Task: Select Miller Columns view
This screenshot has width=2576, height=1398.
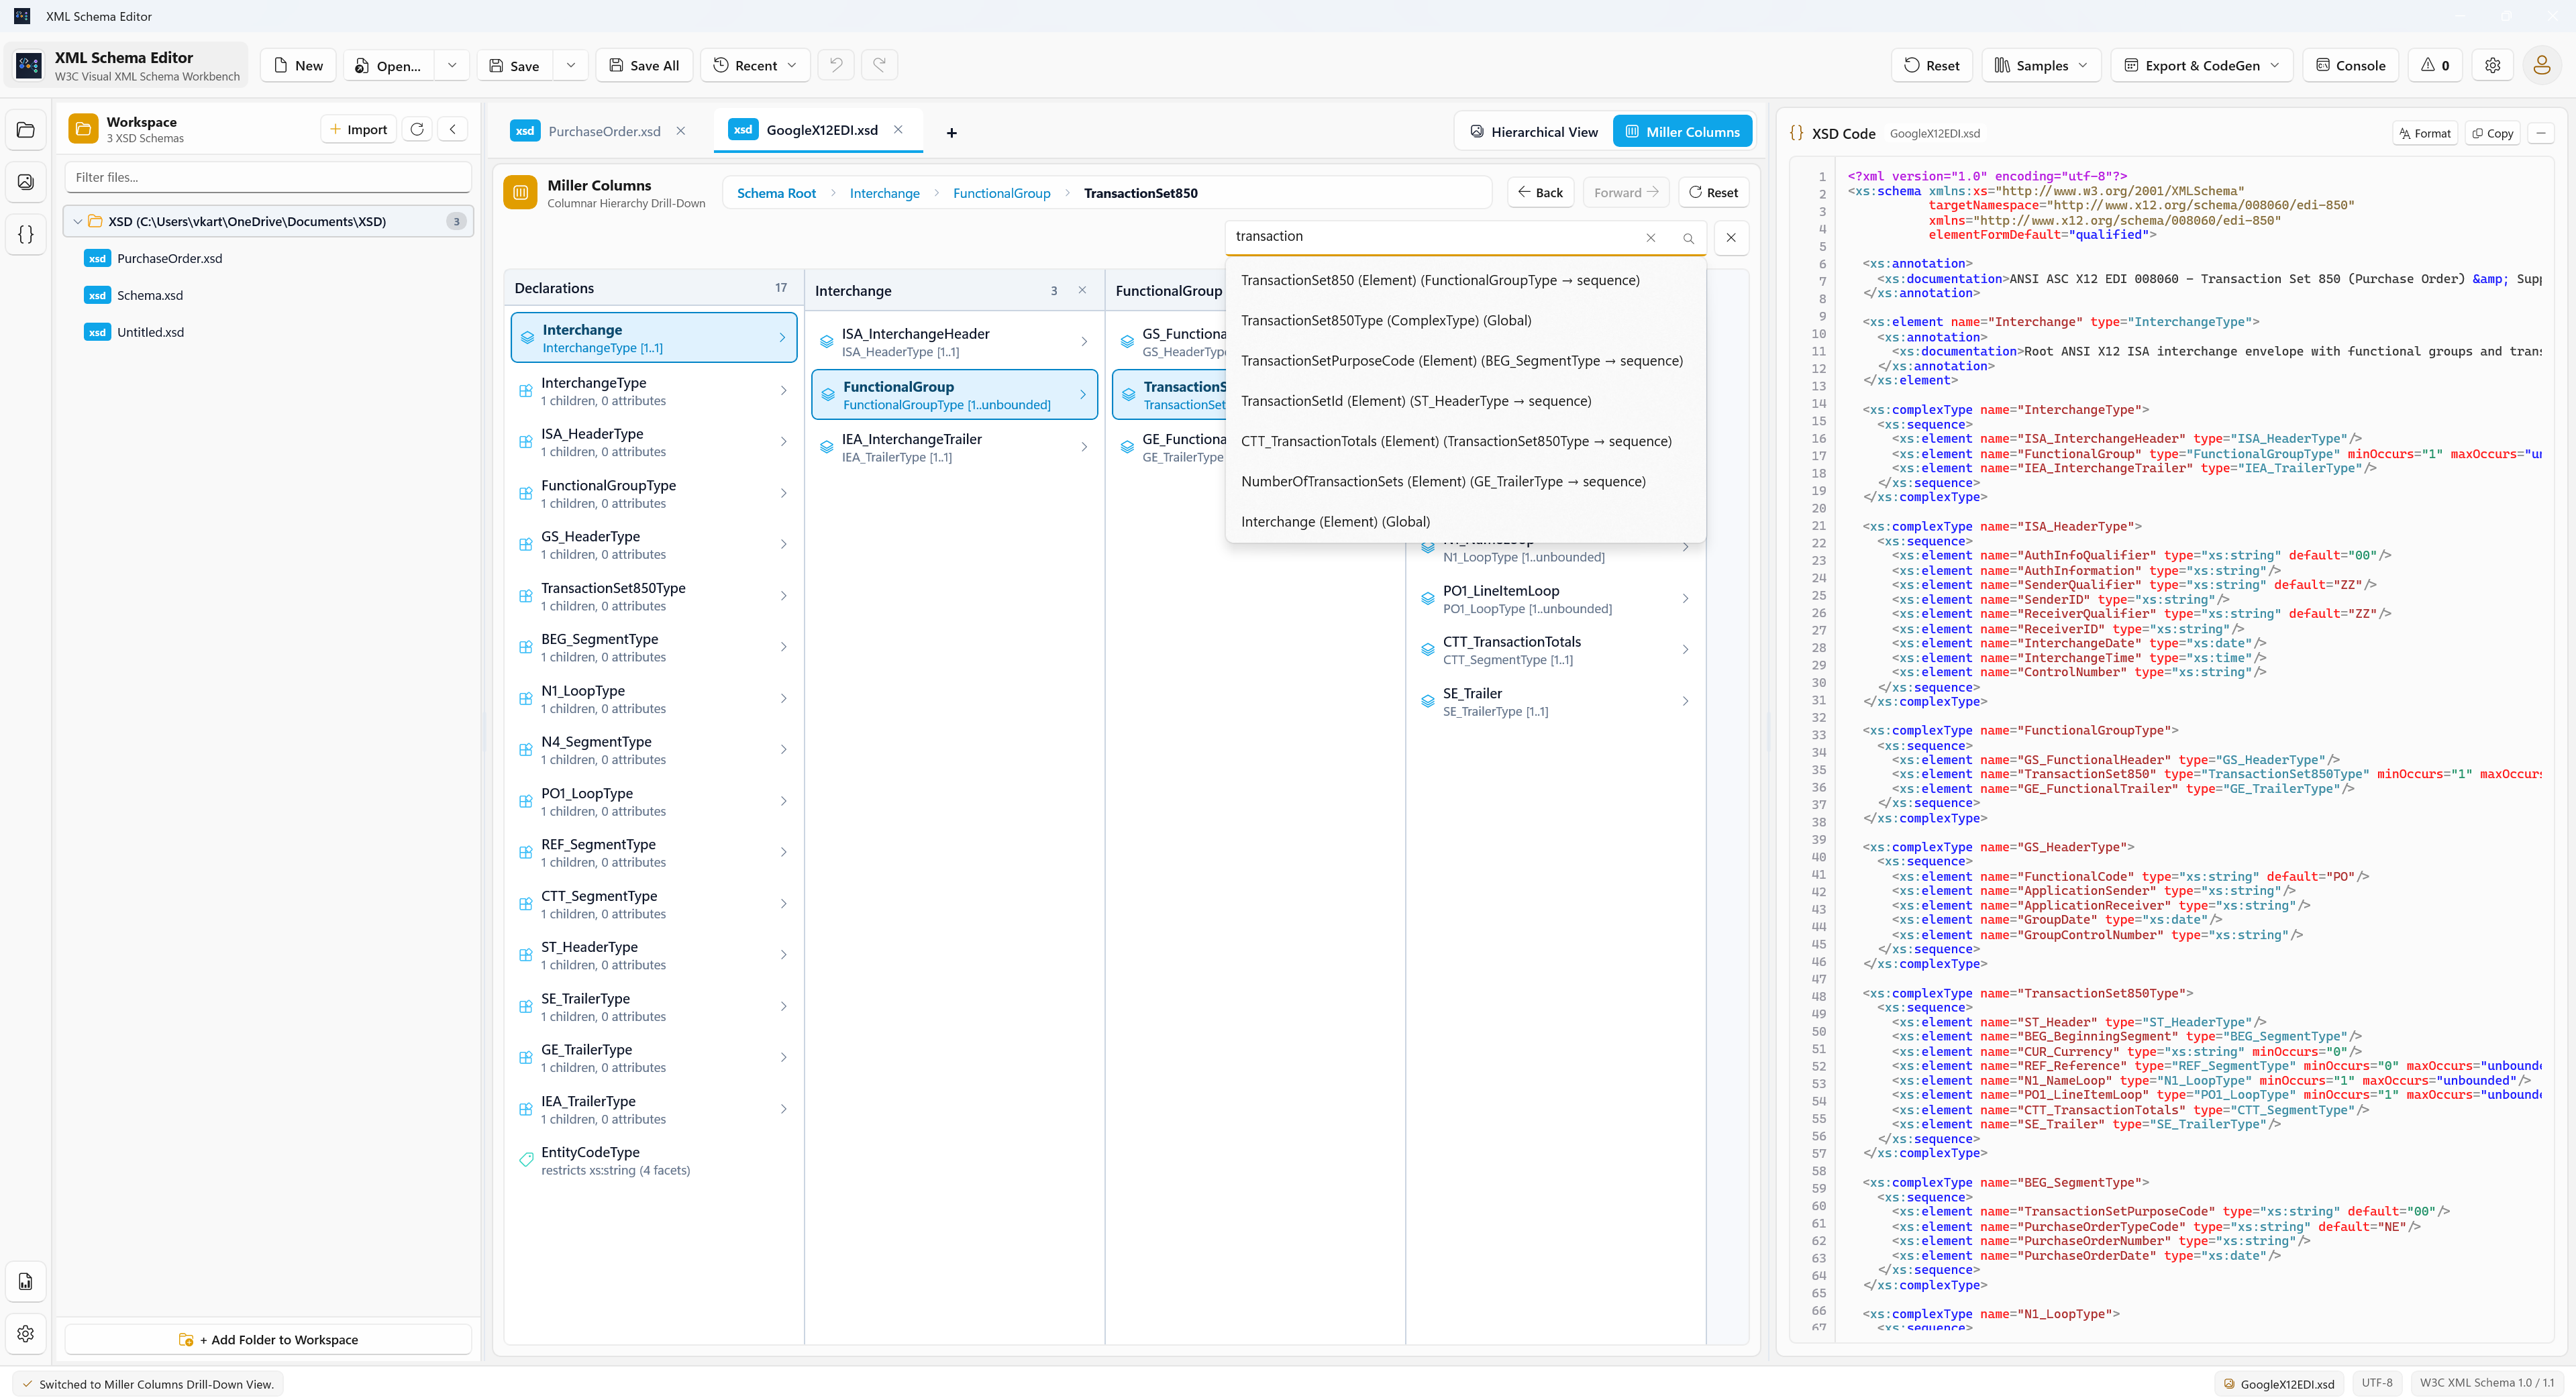Action: (x=1683, y=132)
